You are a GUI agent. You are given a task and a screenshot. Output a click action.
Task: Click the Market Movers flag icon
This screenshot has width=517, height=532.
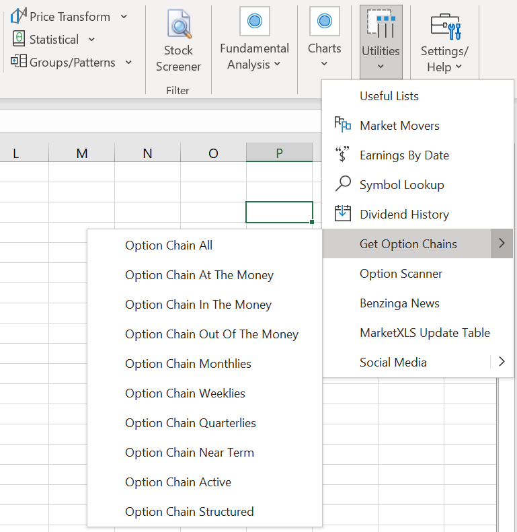[x=342, y=124]
